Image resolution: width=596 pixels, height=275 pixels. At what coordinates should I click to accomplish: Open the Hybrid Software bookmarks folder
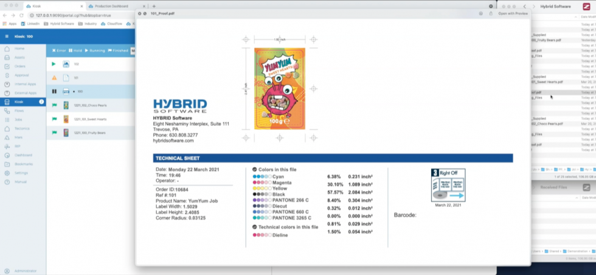(x=60, y=24)
